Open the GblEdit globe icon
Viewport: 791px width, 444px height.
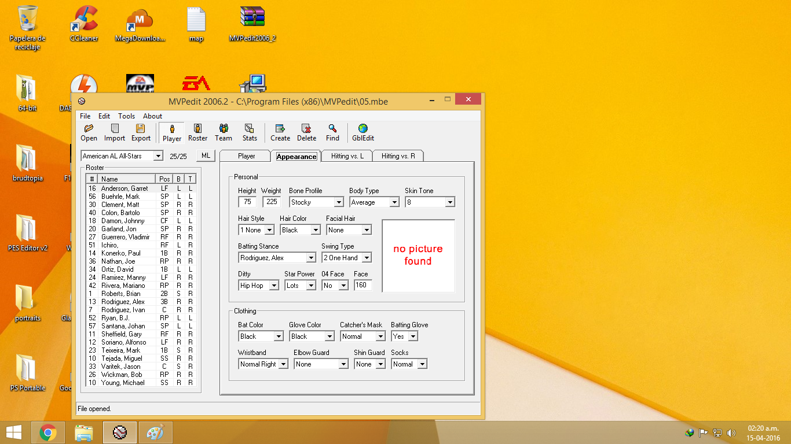pos(363,132)
